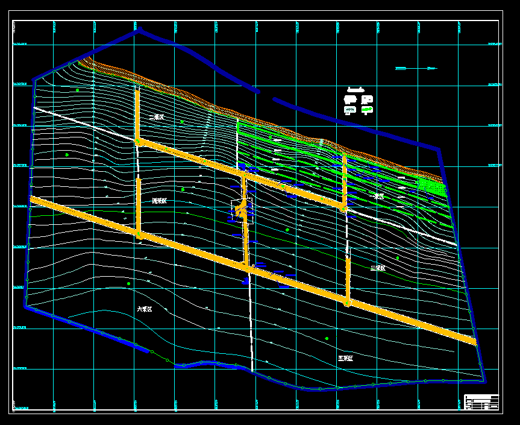
Task: Click the drawing title block table
Action: [x=481, y=402]
